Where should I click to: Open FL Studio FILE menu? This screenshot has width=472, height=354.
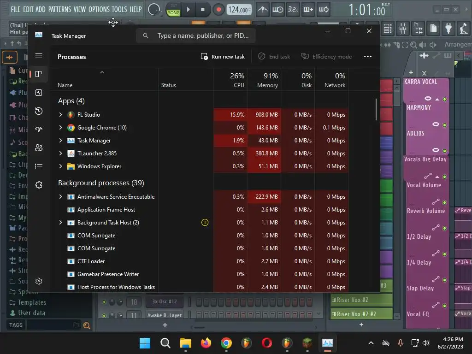coord(15,9)
